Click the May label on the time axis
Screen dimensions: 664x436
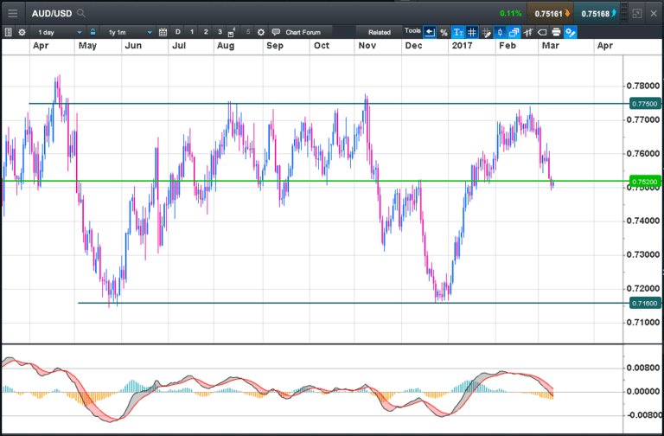(x=87, y=46)
